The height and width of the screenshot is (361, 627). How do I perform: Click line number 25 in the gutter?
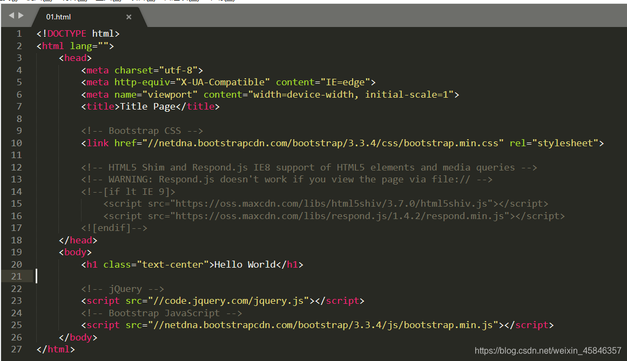click(x=16, y=325)
